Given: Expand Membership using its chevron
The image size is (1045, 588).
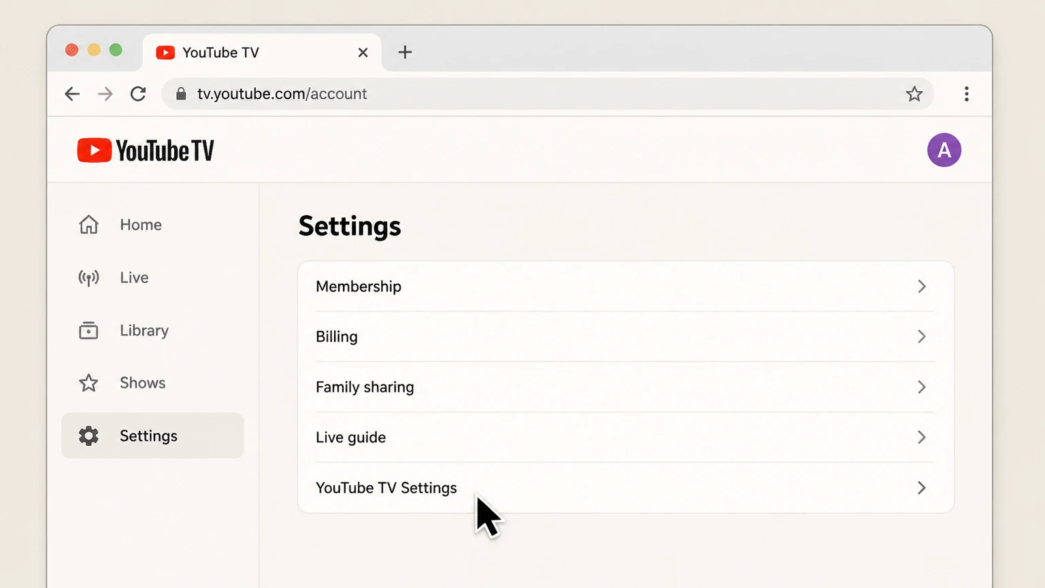Looking at the screenshot, I should click(x=922, y=287).
